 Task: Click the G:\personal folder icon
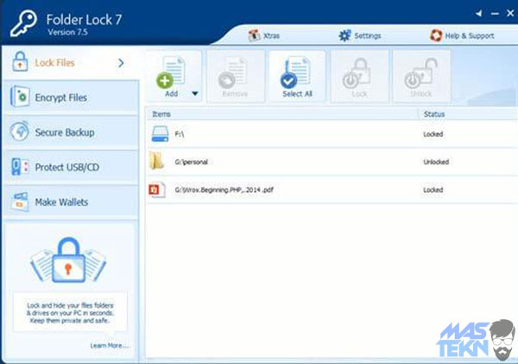(x=156, y=161)
